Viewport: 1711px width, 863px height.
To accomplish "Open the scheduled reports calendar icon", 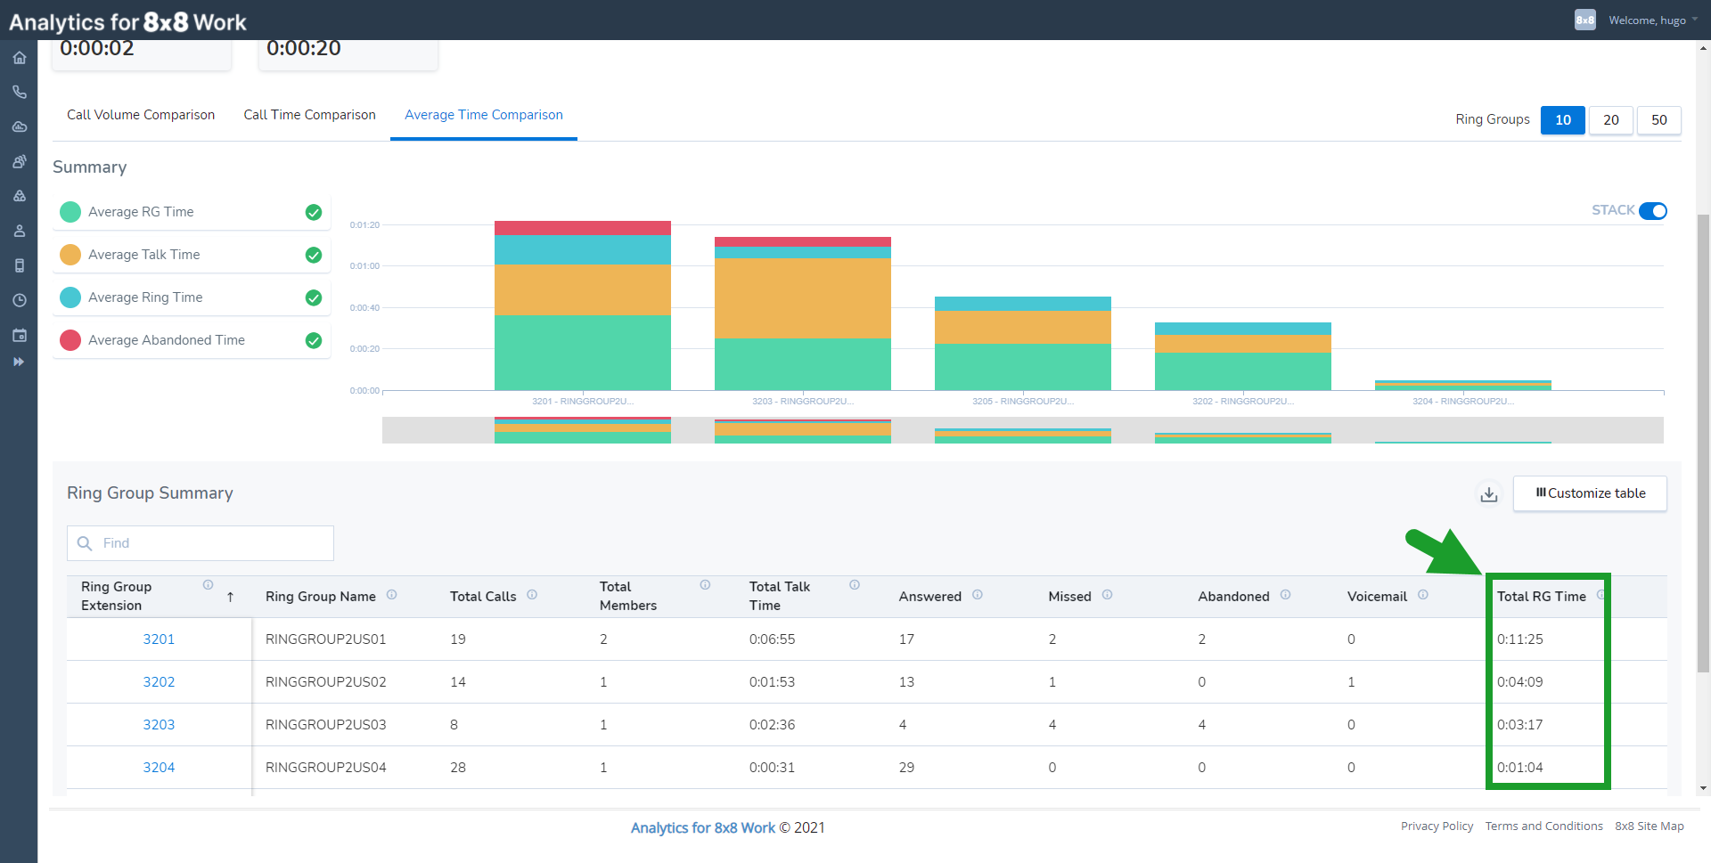I will pyautogui.click(x=19, y=335).
